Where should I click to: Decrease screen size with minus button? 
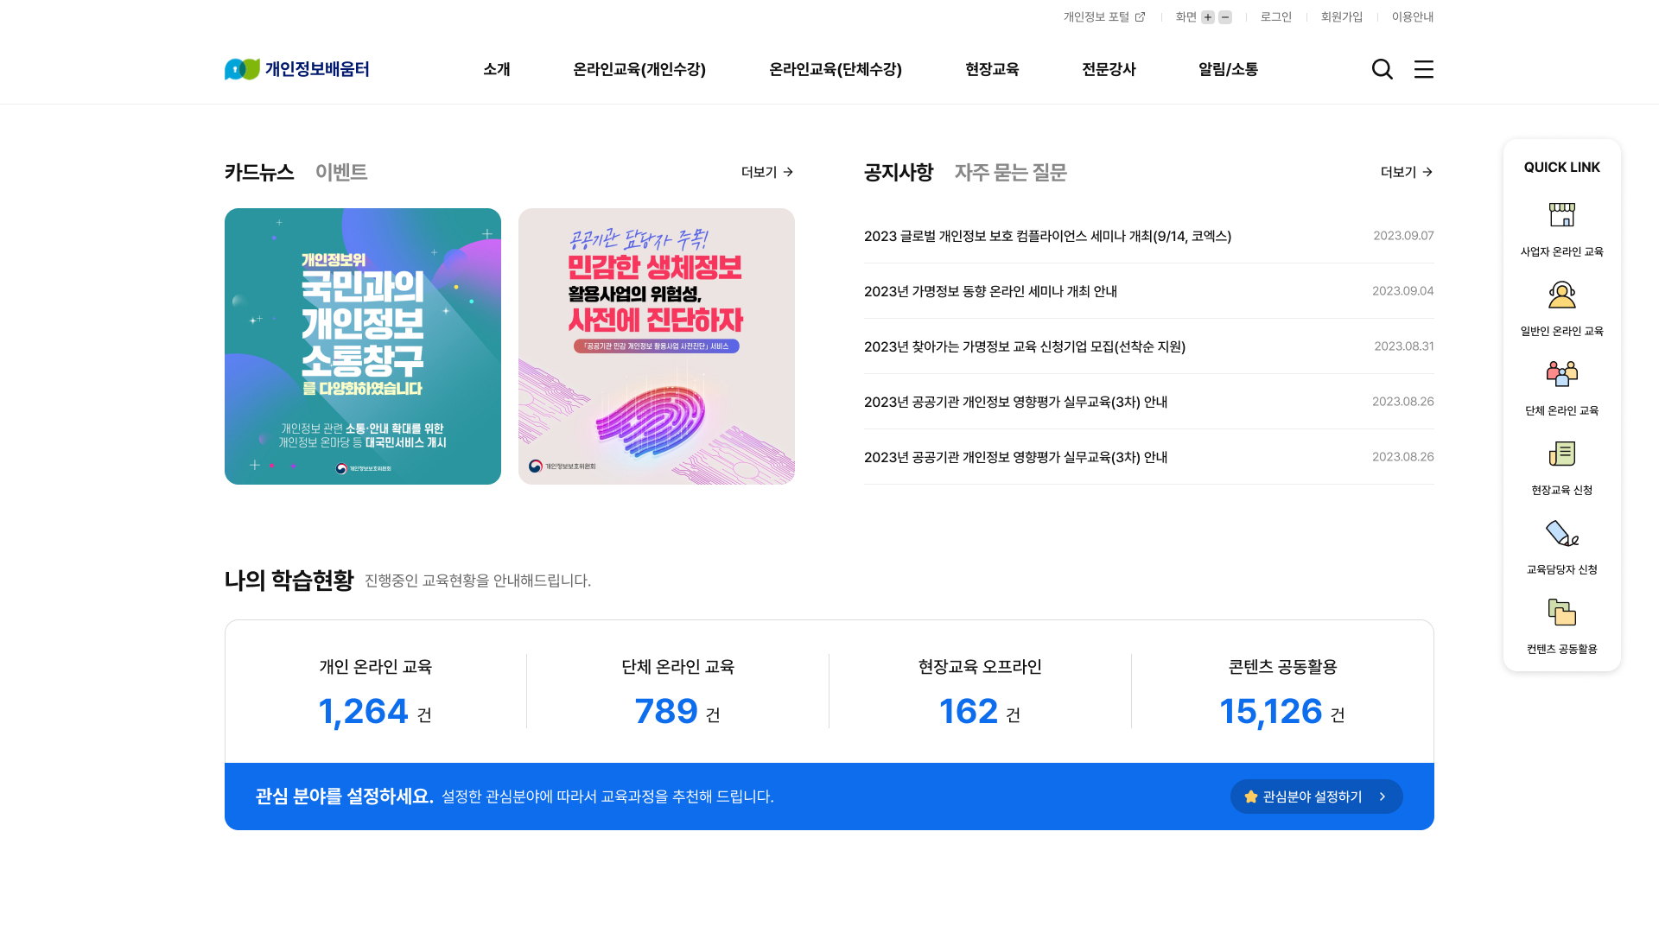1225,17
